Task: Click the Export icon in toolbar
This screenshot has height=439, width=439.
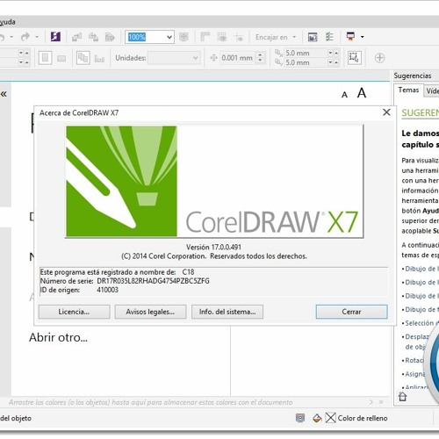Action: (x=93, y=37)
